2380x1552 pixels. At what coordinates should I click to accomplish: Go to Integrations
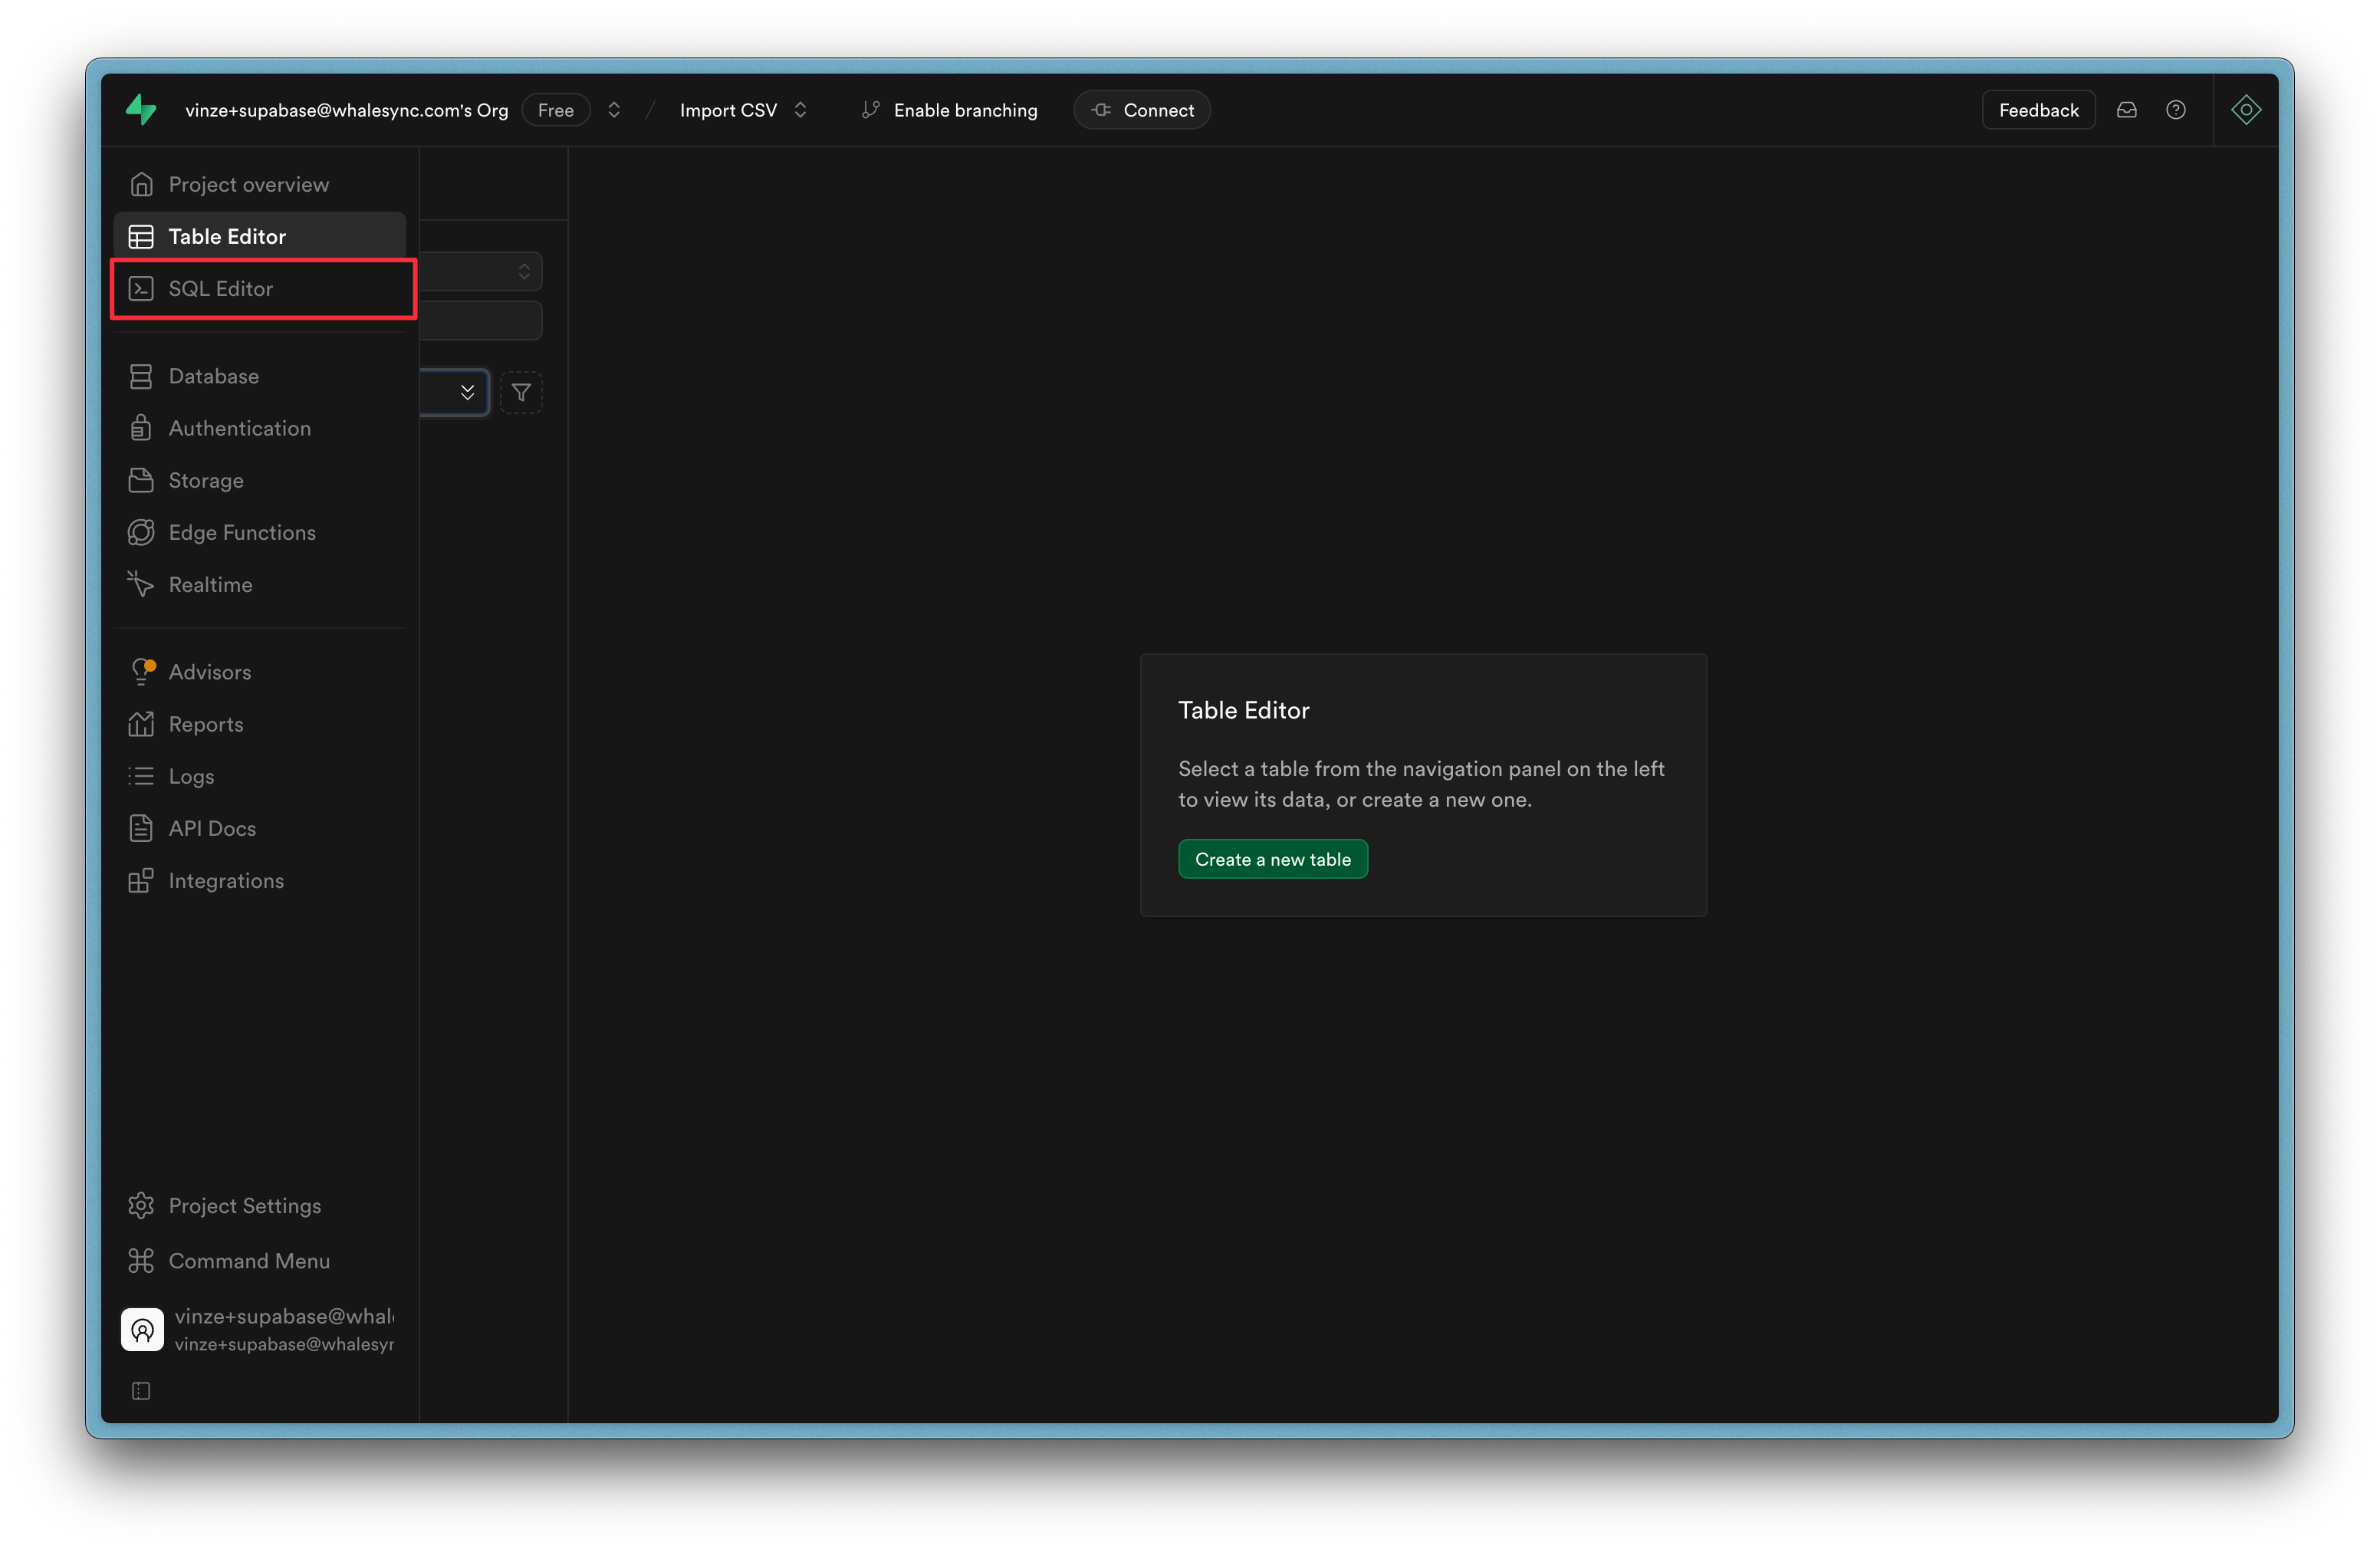click(x=260, y=880)
